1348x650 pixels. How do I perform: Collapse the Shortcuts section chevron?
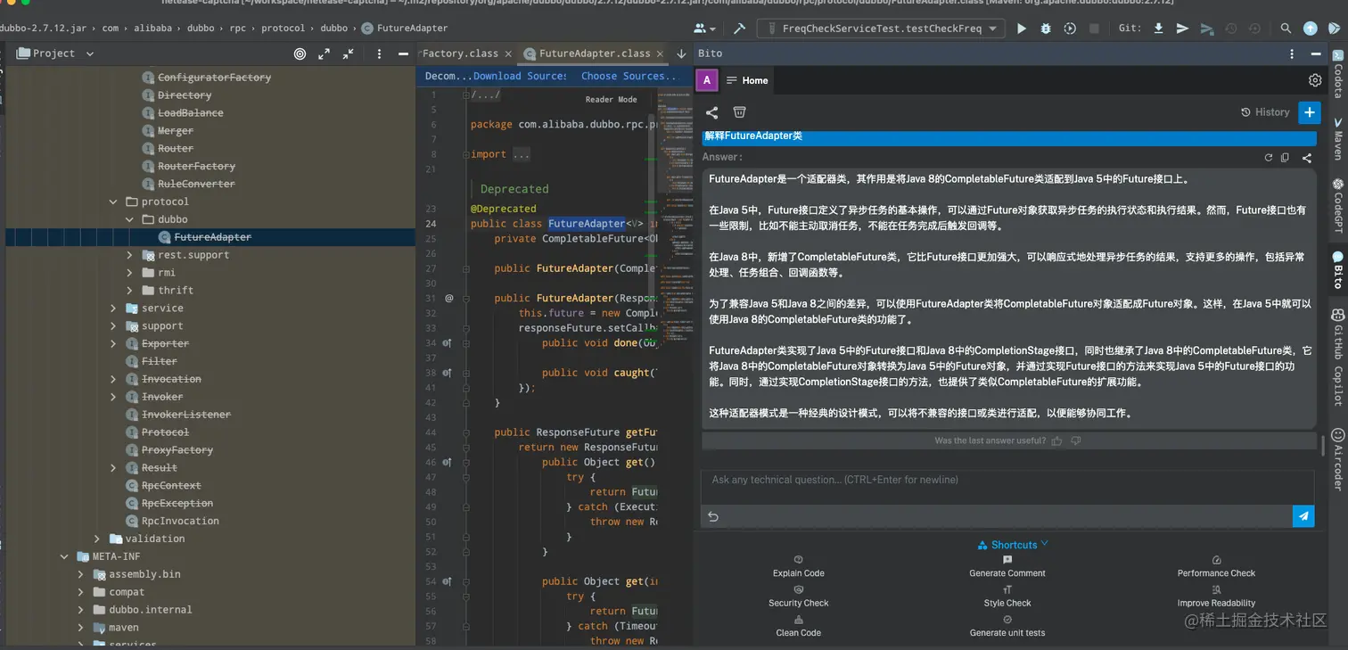pyautogui.click(x=1045, y=543)
